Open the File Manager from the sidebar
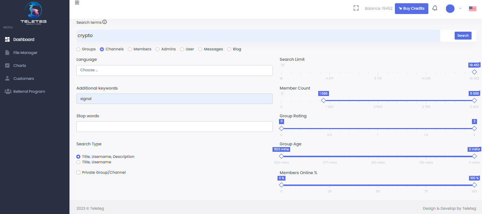Screen dimensions: 482x214 (24, 52)
